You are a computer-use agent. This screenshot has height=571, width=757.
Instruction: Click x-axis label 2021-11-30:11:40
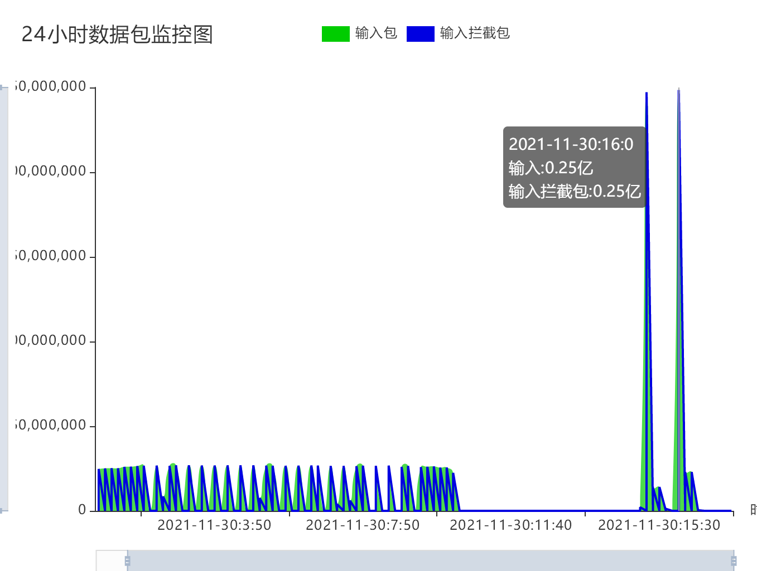pyautogui.click(x=511, y=525)
